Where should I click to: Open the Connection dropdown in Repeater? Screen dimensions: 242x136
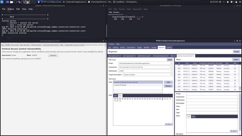(145, 67)
